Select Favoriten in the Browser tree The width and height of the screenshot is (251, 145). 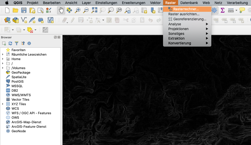point(18,50)
